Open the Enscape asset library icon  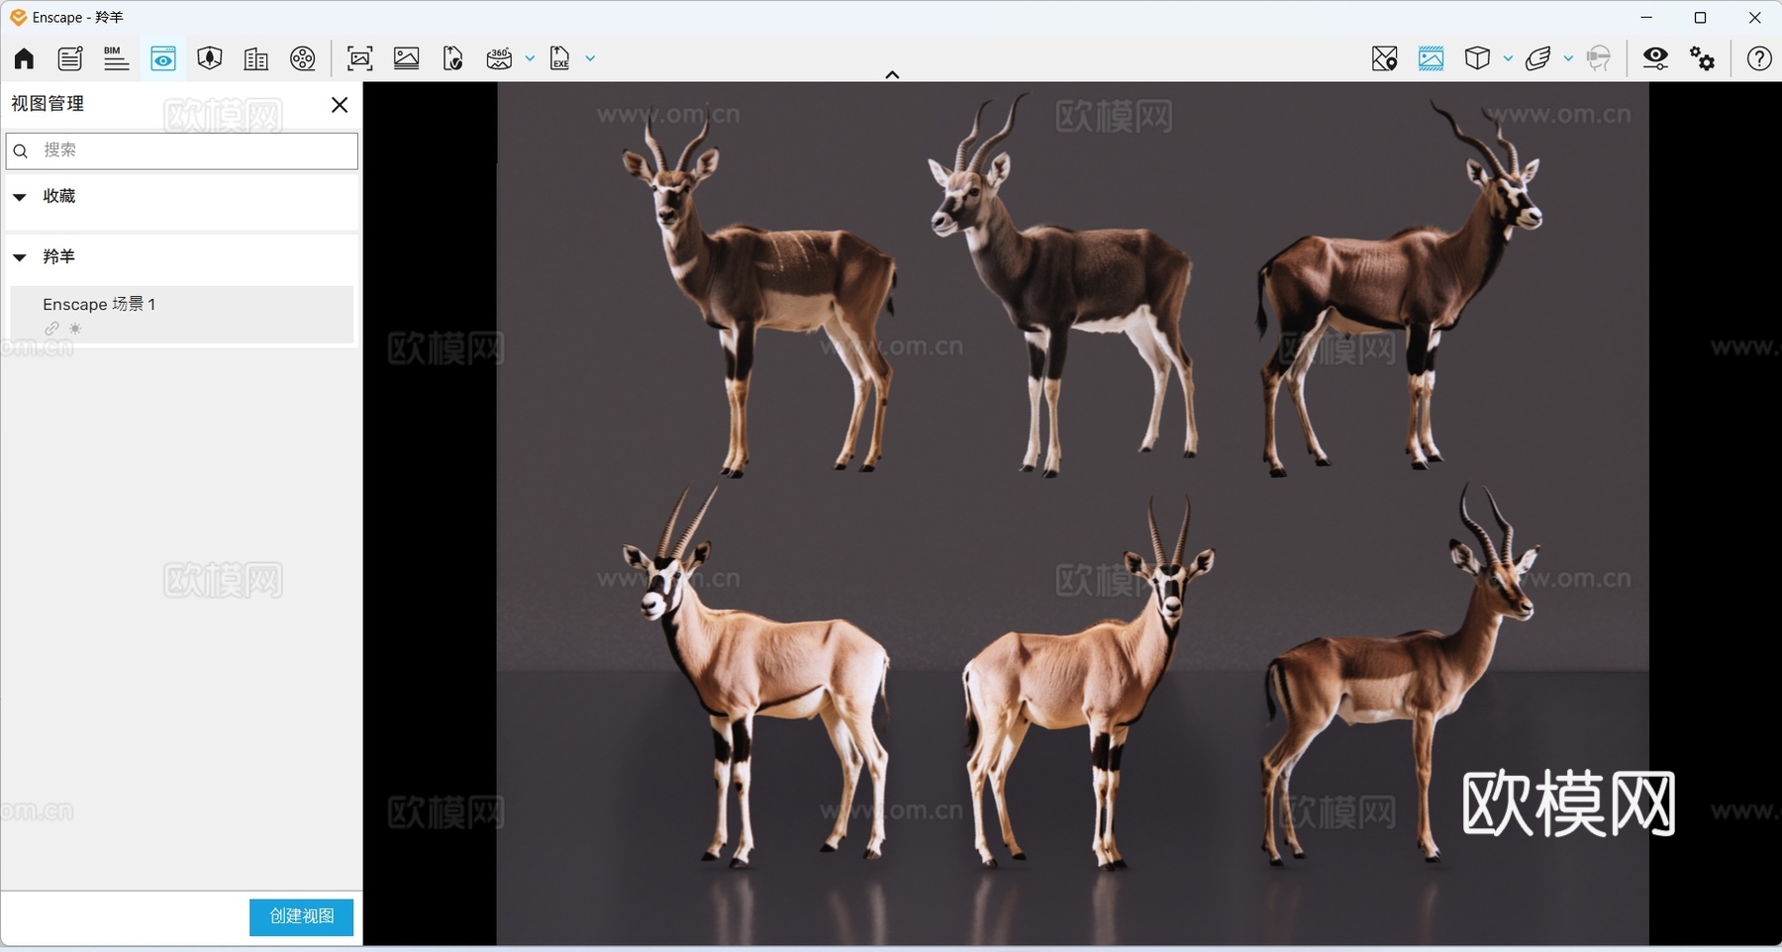[x=210, y=58]
